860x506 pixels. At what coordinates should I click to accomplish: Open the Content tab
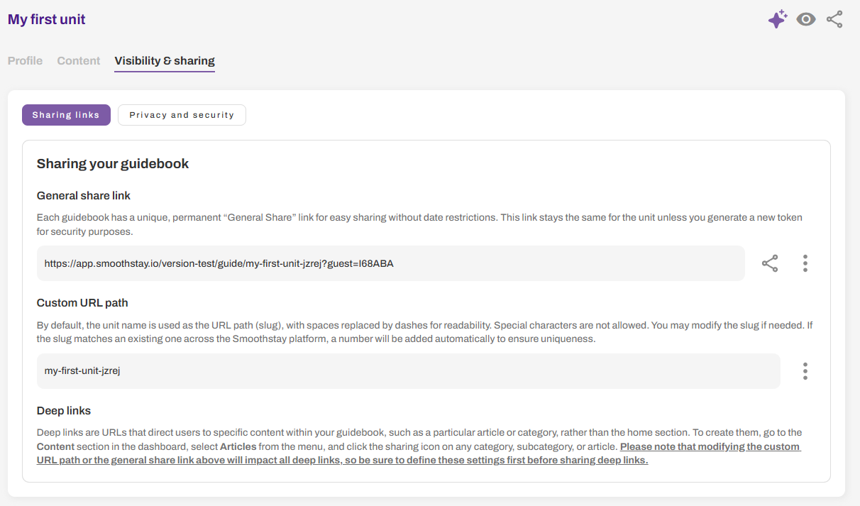pyautogui.click(x=78, y=61)
